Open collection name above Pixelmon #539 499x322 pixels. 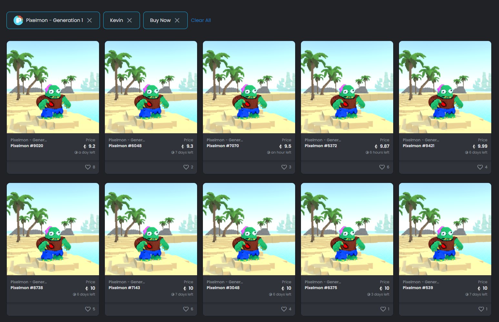tap(421, 282)
